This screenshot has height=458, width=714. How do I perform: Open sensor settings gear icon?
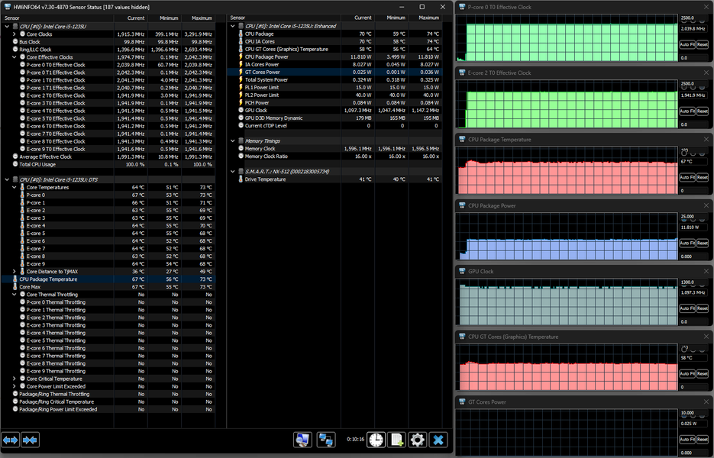417,440
